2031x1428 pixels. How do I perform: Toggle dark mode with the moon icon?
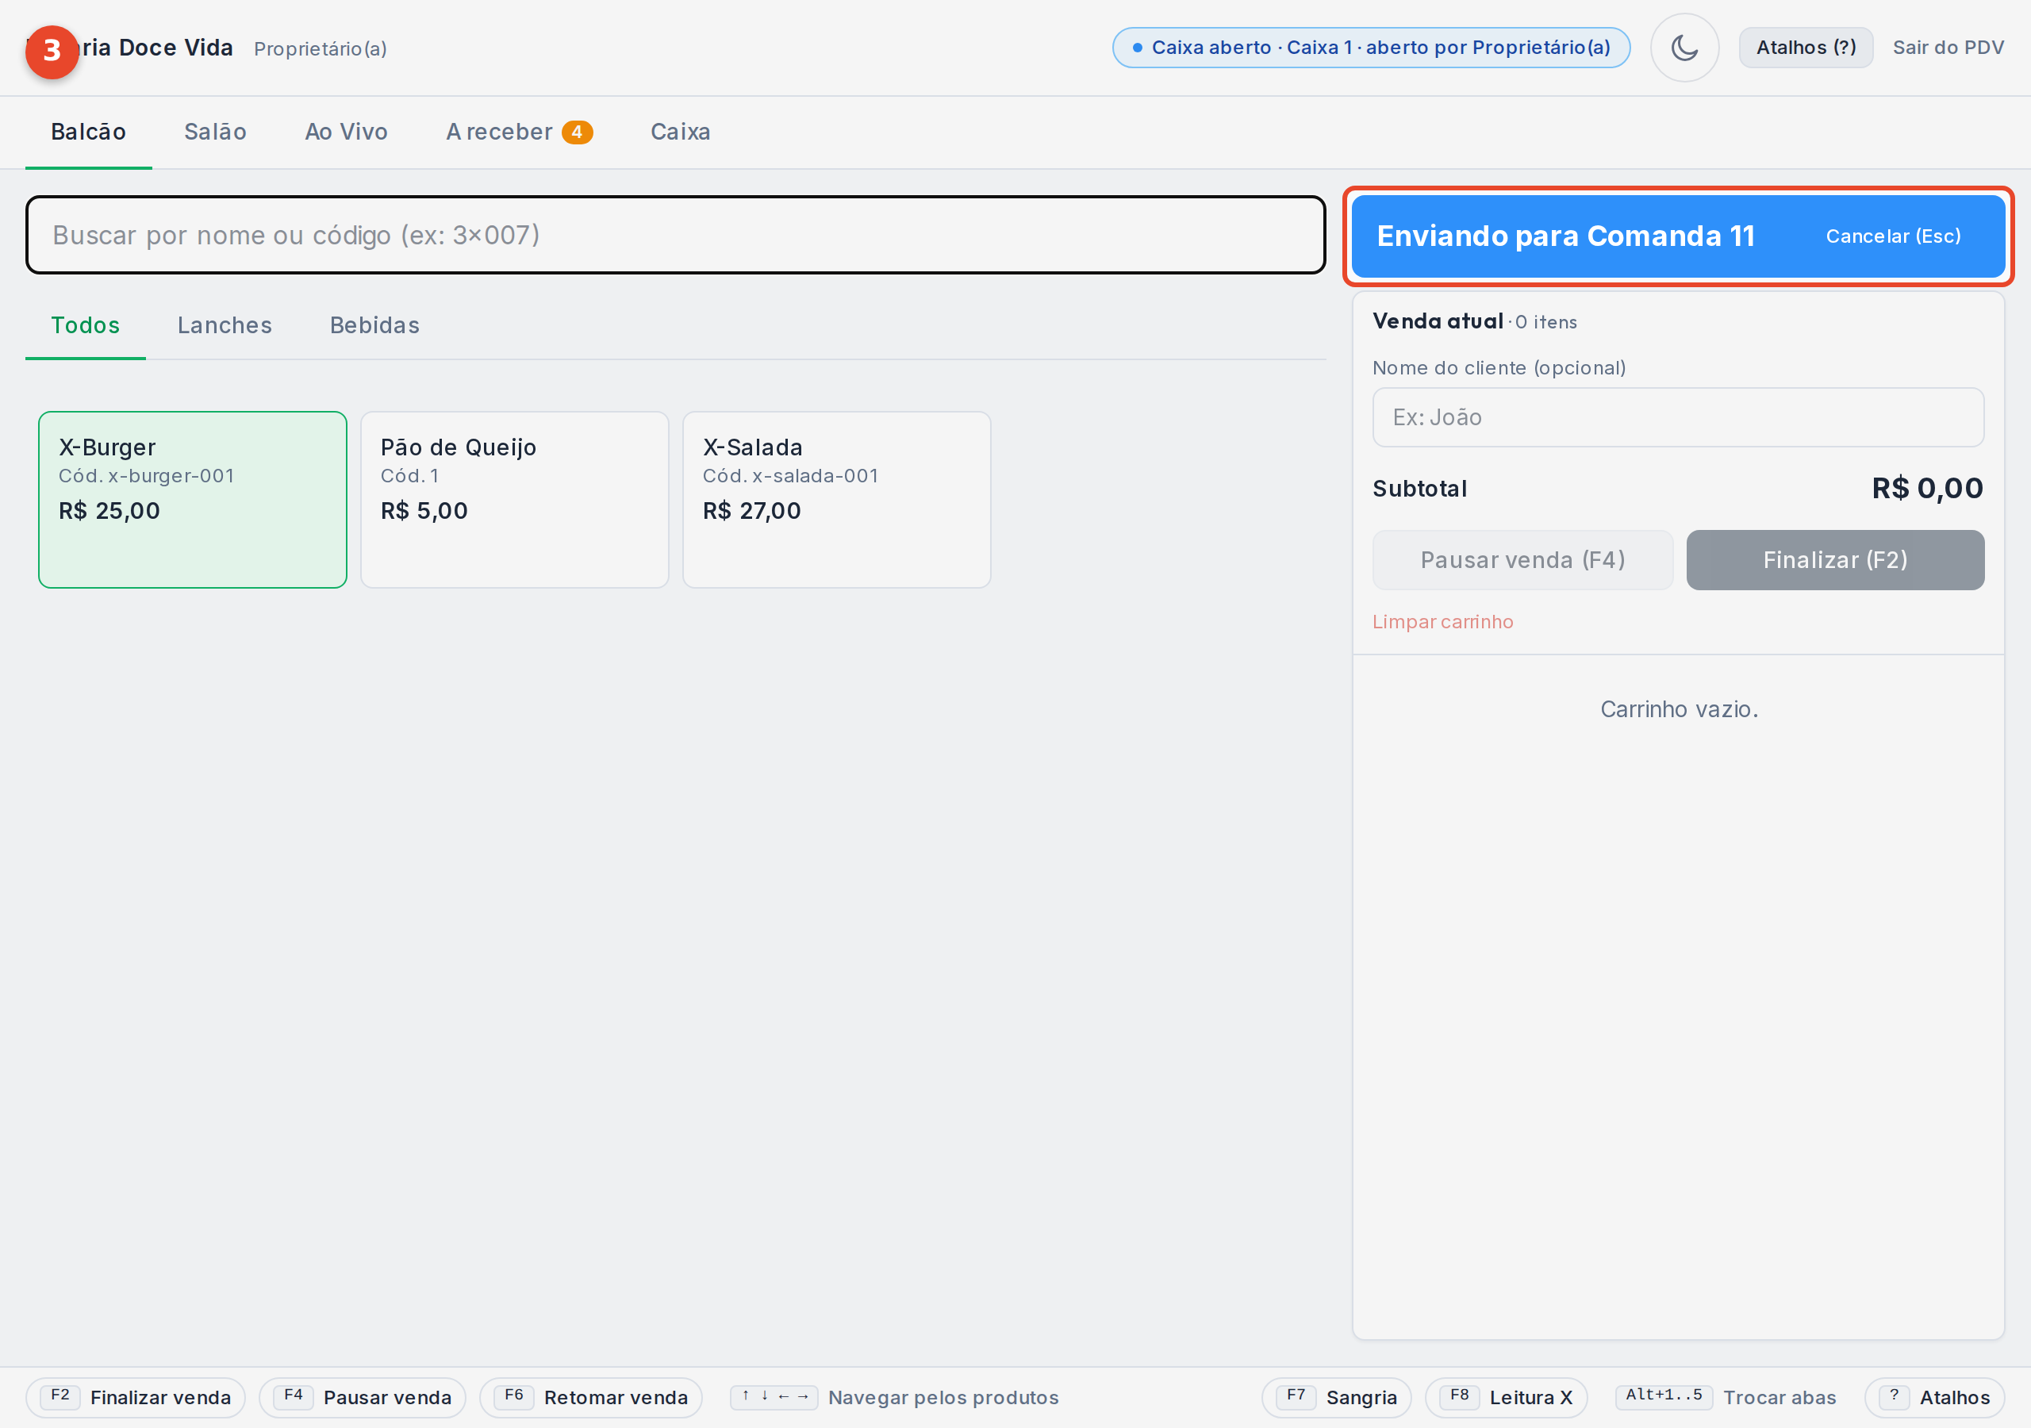[x=1684, y=48]
